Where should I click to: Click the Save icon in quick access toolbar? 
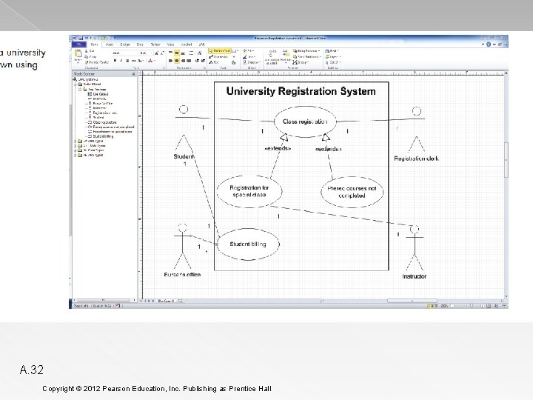click(81, 38)
